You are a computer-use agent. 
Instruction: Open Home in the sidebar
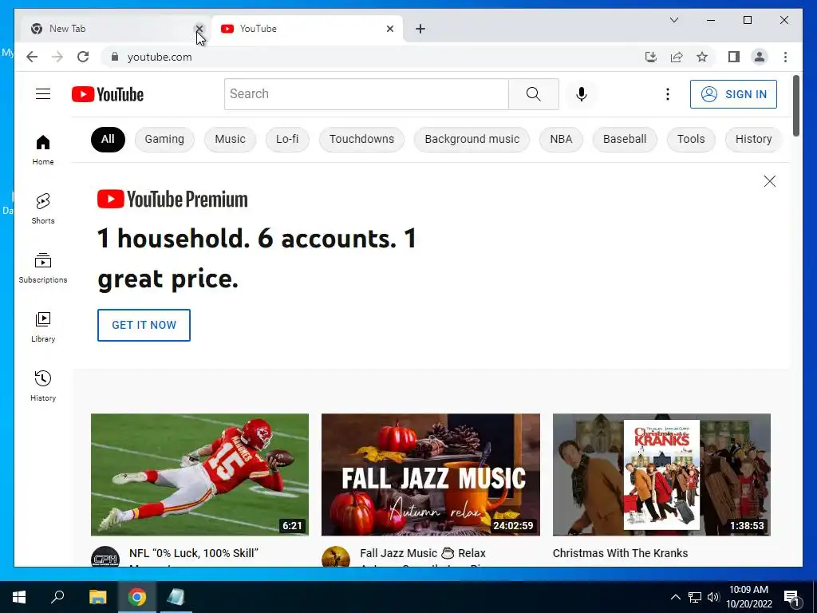click(43, 150)
